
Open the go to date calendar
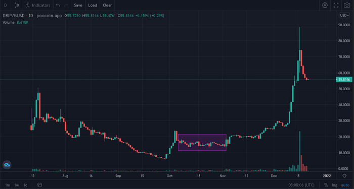tap(39, 185)
